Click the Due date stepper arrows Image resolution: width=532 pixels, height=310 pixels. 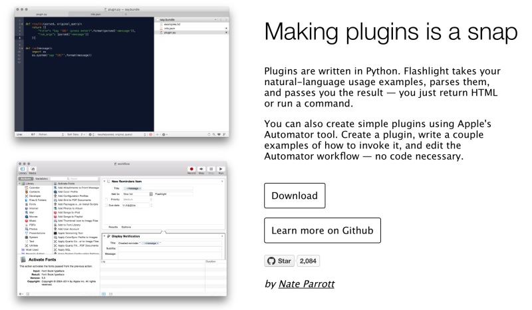click(151, 206)
